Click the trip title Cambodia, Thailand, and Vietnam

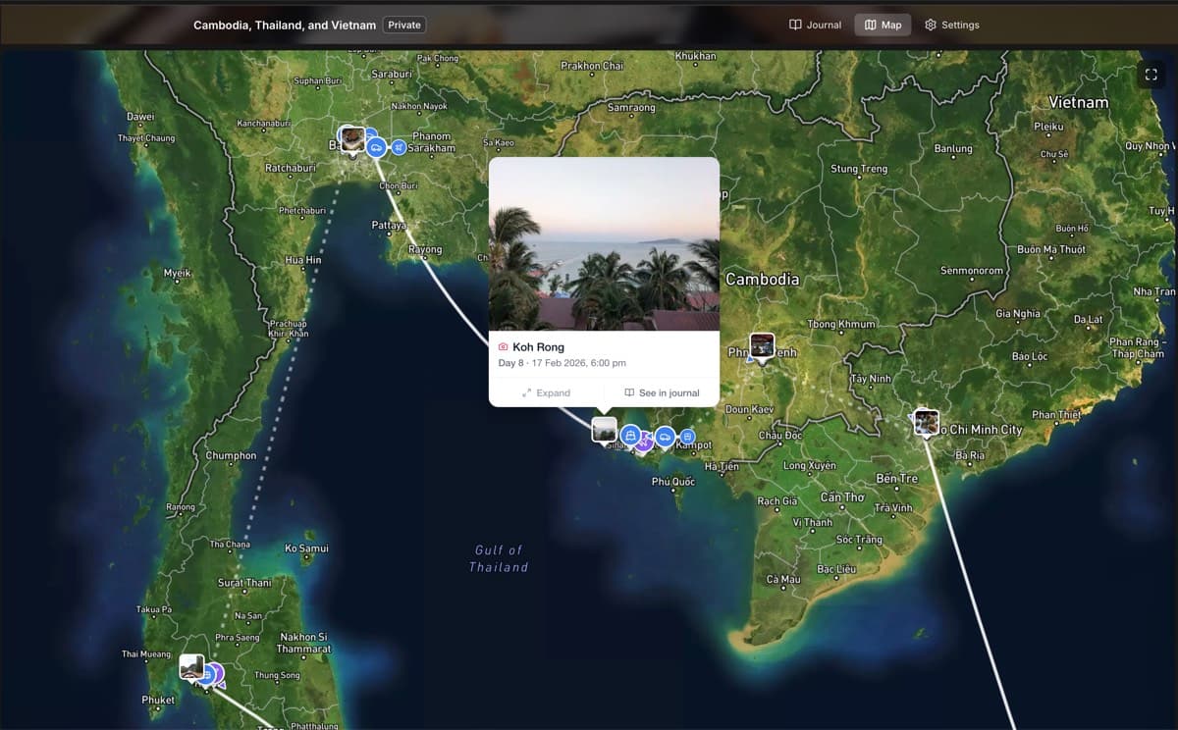[x=284, y=25]
